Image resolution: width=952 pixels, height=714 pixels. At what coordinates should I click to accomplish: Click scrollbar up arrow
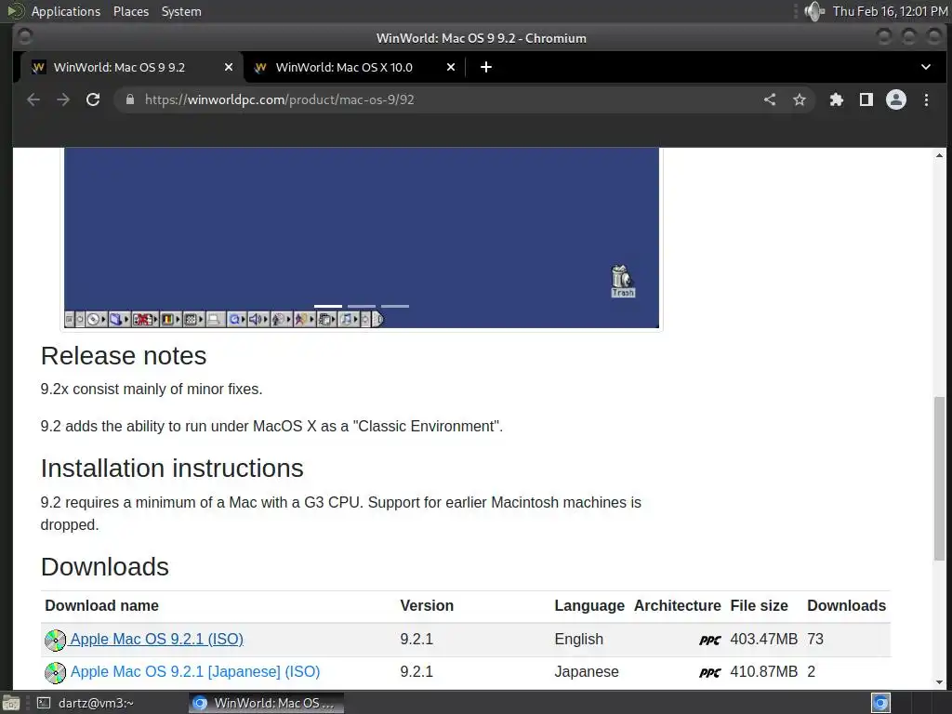pyautogui.click(x=939, y=156)
